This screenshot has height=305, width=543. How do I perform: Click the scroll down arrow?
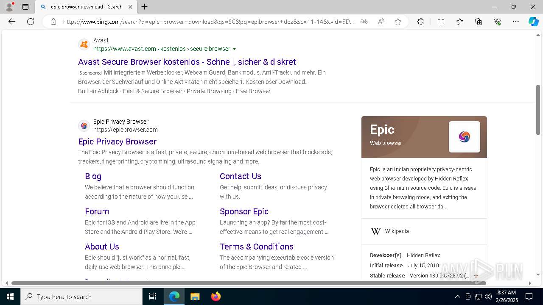click(x=538, y=274)
